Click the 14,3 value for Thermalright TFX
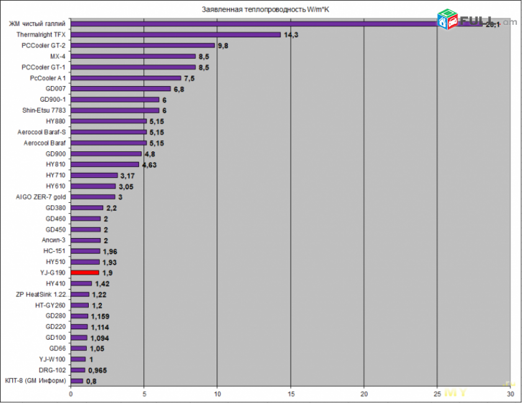The image size is (522, 403). coord(291,35)
